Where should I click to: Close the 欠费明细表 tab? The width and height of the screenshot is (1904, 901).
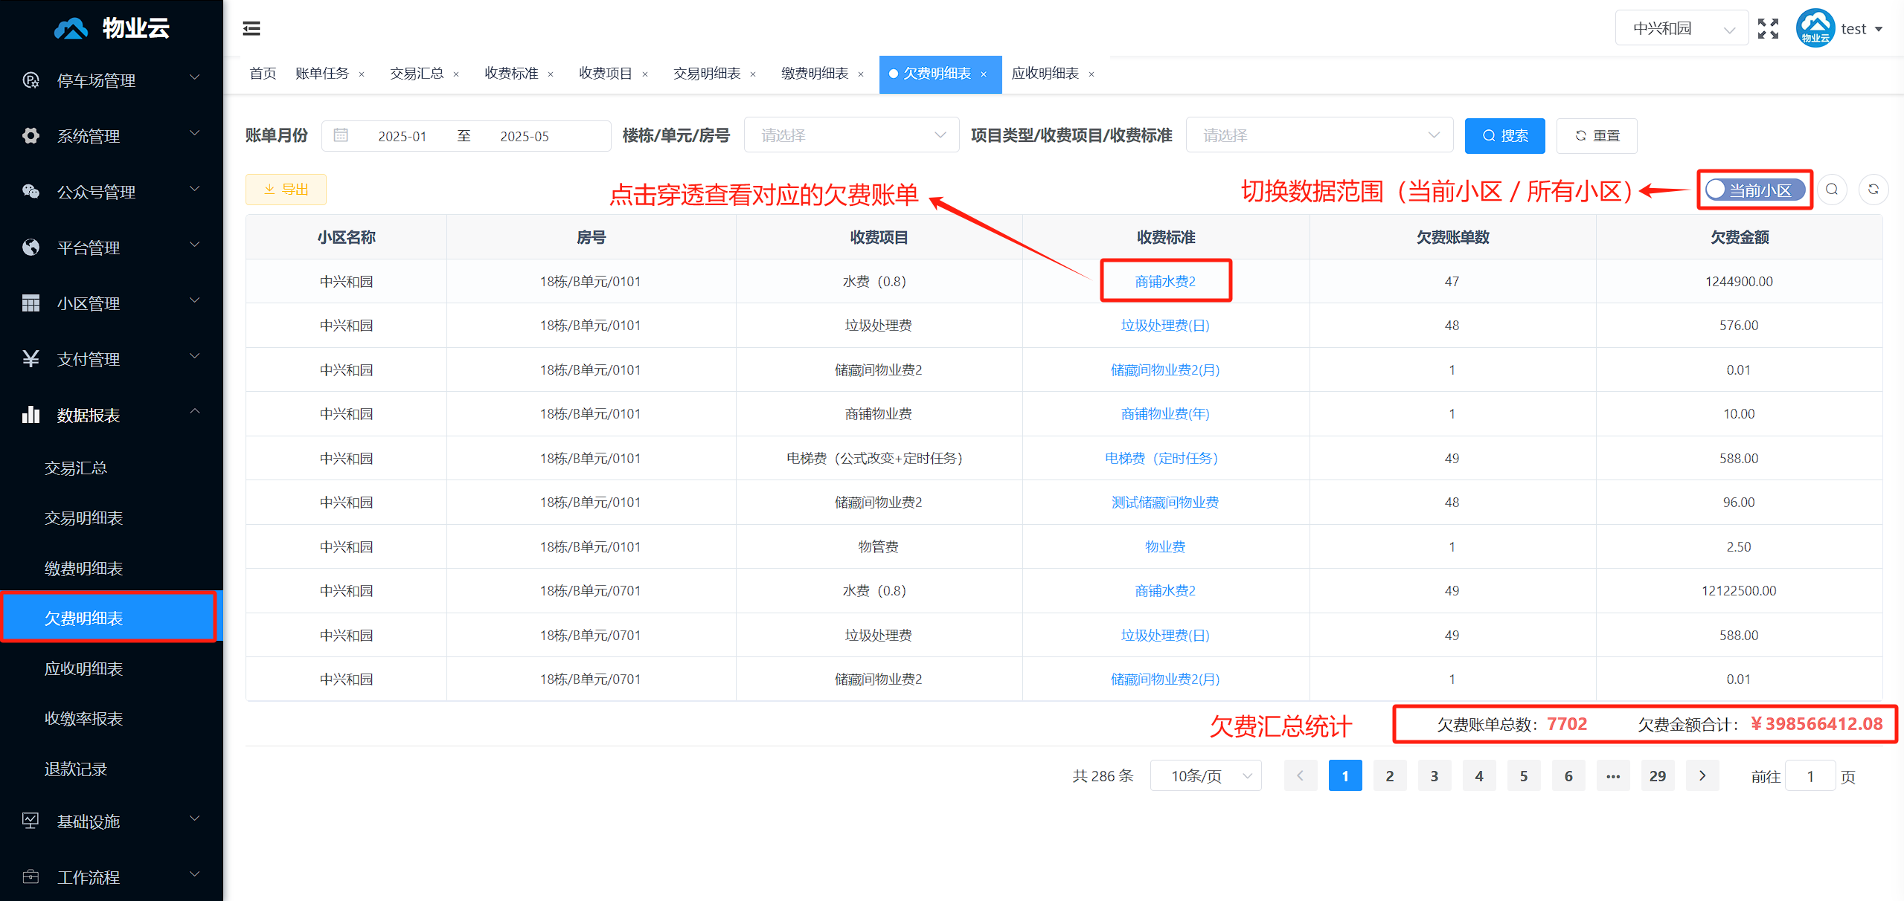(x=984, y=74)
